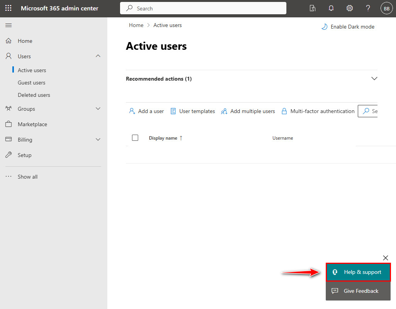Click the Enable Dark mode label
This screenshot has width=396, height=309.
pos(352,27)
